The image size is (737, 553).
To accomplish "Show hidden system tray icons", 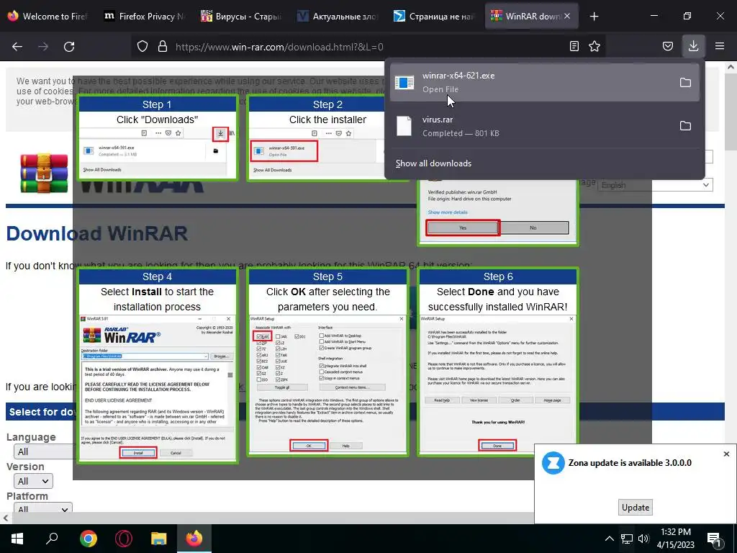I will pos(609,539).
